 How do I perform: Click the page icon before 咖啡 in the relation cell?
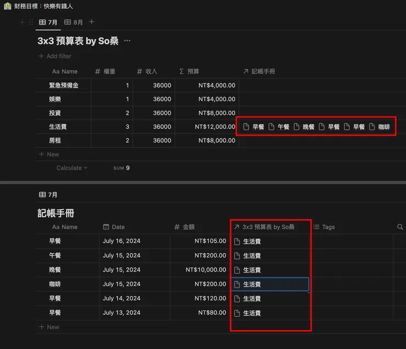(x=372, y=127)
